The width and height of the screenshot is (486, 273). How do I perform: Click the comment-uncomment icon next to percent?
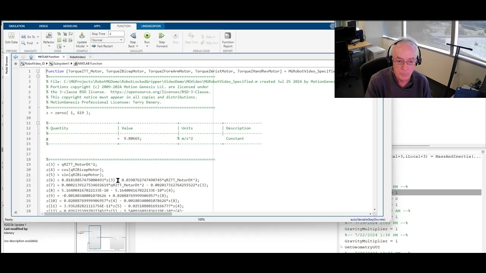click(x=64, y=34)
